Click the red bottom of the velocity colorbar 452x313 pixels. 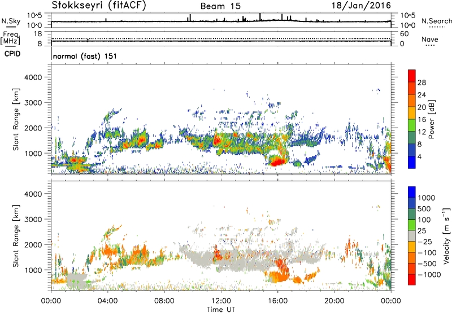pyautogui.click(x=412, y=280)
